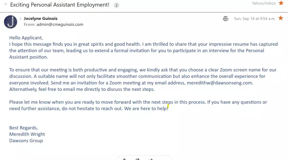Open the sender's "J" avatar
The image size is (288, 160).
(11, 22)
